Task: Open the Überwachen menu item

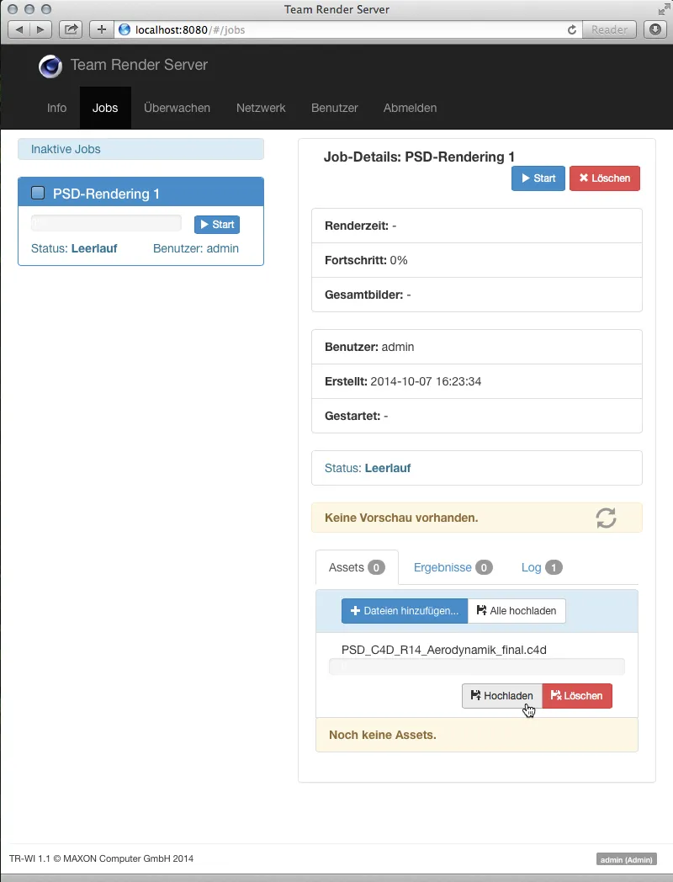Action: [x=177, y=108]
